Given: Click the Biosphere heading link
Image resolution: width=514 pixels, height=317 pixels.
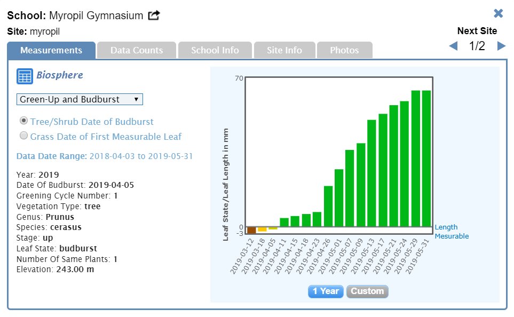Looking at the screenshot, I should pyautogui.click(x=59, y=75).
